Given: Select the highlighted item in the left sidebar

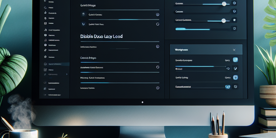Looking at the screenshot, I should tap(55, 64).
